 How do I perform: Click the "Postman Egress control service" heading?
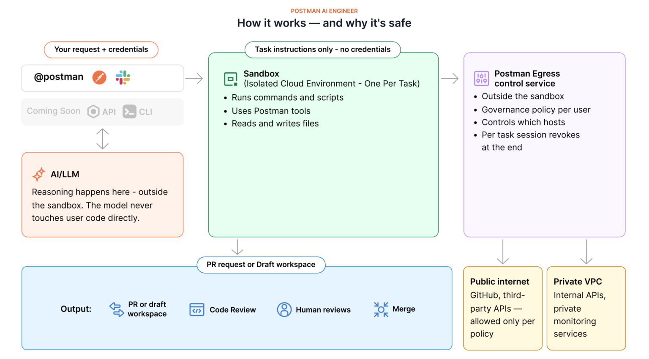coord(527,79)
